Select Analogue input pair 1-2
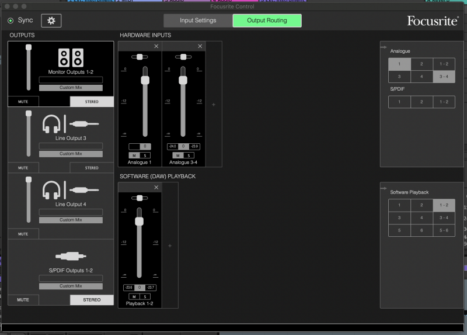 (444, 64)
